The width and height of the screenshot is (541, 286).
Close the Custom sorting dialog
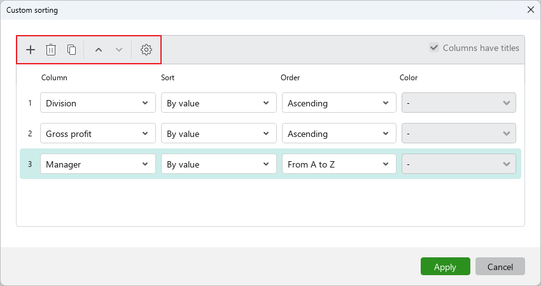coord(531,10)
